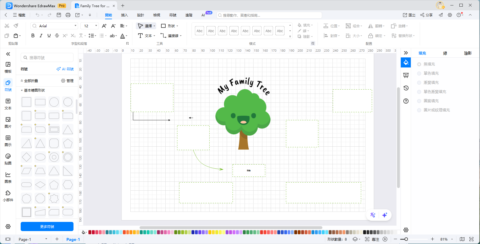Click the version history icon on the right panel
Screen dimensions: 480x244
pyautogui.click(x=406, y=88)
